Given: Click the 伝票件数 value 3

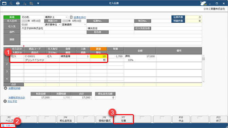Looking at the screenshot, I should [193, 17].
